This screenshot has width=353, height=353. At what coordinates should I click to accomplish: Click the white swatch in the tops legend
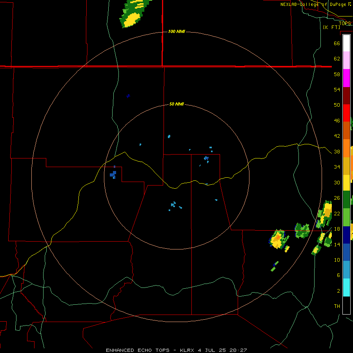[346, 43]
